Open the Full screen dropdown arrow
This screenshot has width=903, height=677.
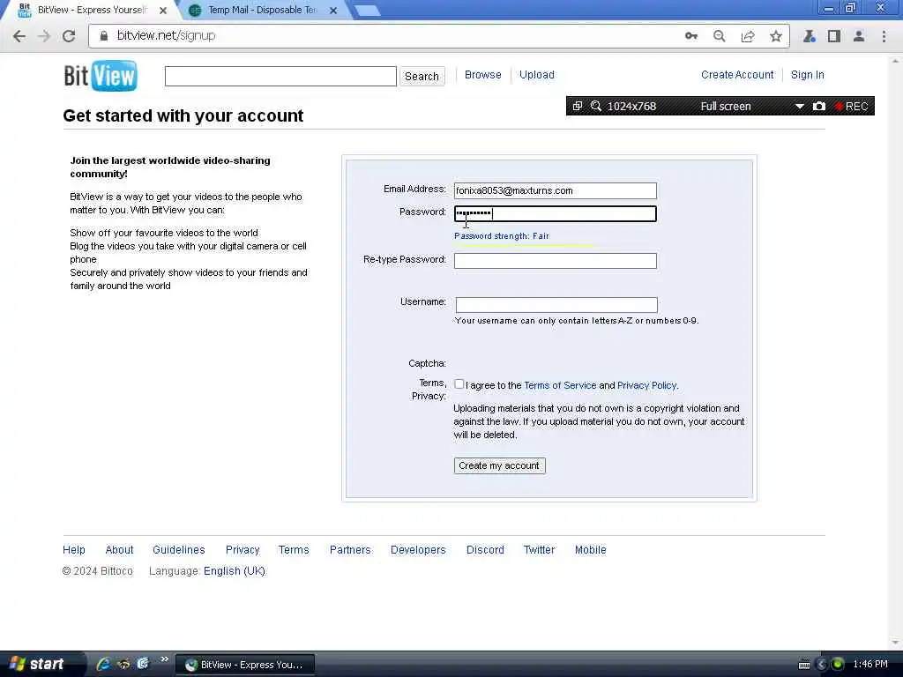coord(799,107)
